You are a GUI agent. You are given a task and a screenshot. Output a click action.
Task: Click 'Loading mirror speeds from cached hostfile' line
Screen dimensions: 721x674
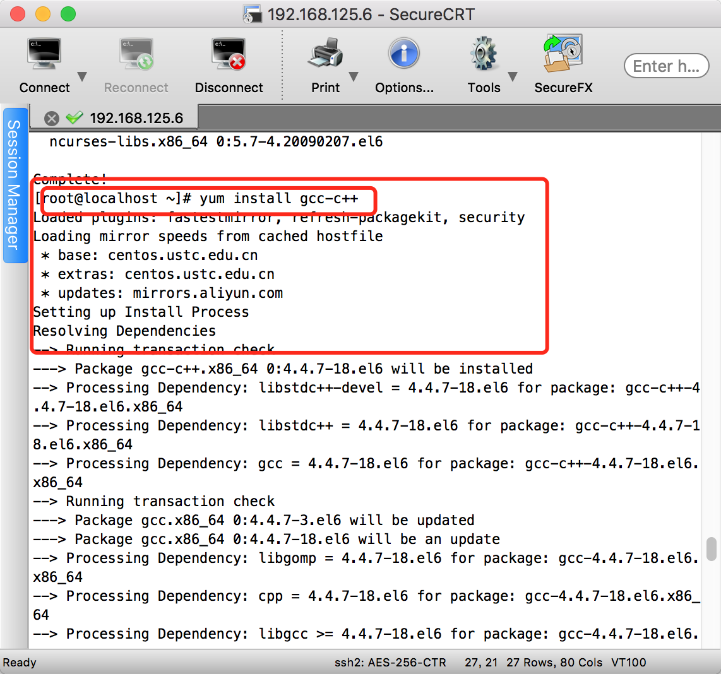coord(208,236)
